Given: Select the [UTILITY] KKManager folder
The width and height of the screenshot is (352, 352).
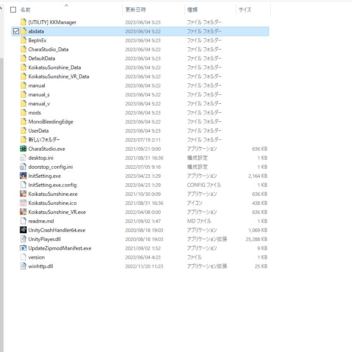Looking at the screenshot, I should pos(52,22).
